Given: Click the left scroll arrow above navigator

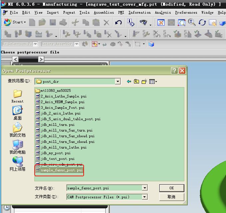Looking at the screenshot, I should coord(15,59).
